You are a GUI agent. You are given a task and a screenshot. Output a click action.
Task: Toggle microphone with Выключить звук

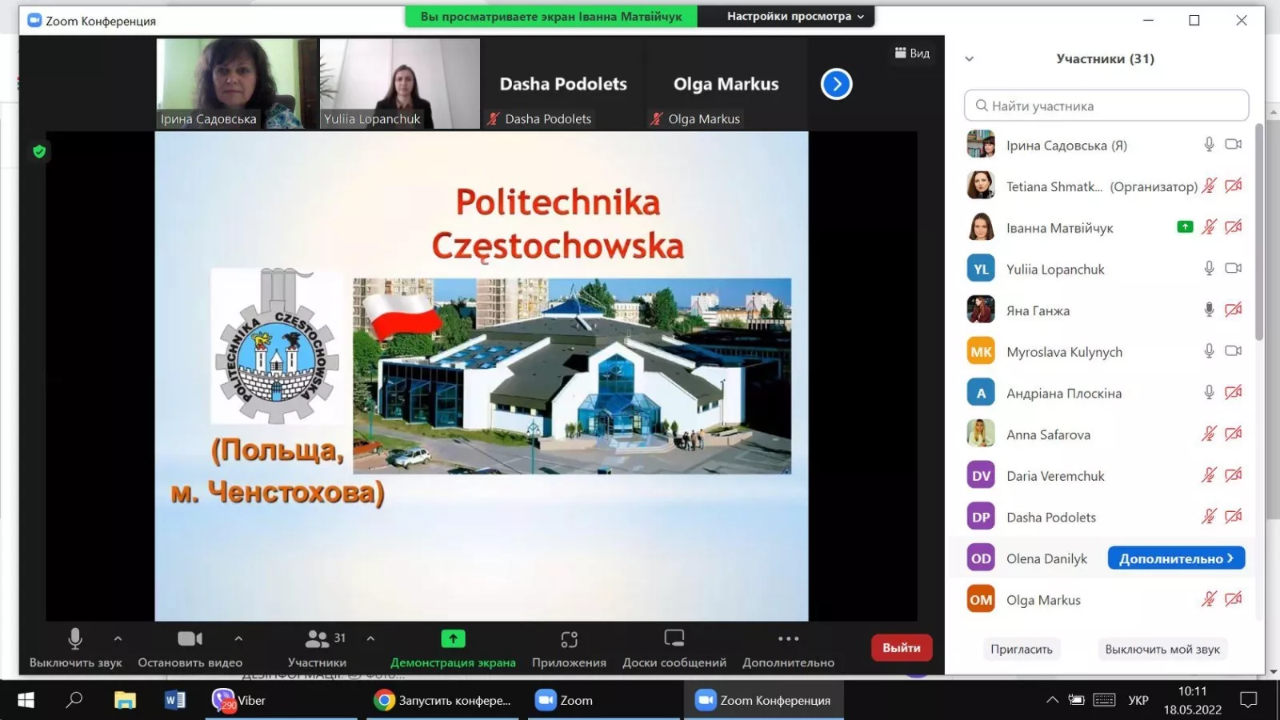pyautogui.click(x=75, y=639)
